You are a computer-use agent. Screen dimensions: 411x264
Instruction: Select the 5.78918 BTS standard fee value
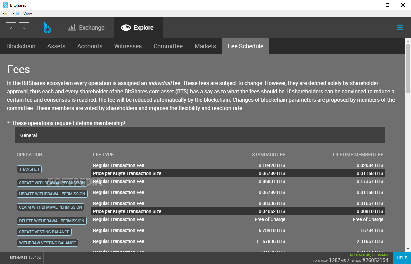tap(272, 230)
